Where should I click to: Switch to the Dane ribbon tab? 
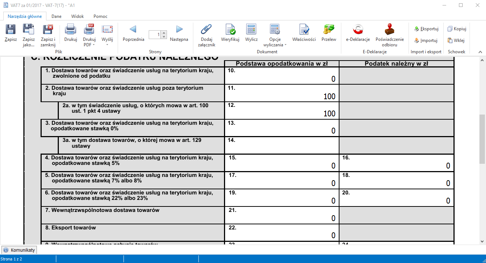56,16
